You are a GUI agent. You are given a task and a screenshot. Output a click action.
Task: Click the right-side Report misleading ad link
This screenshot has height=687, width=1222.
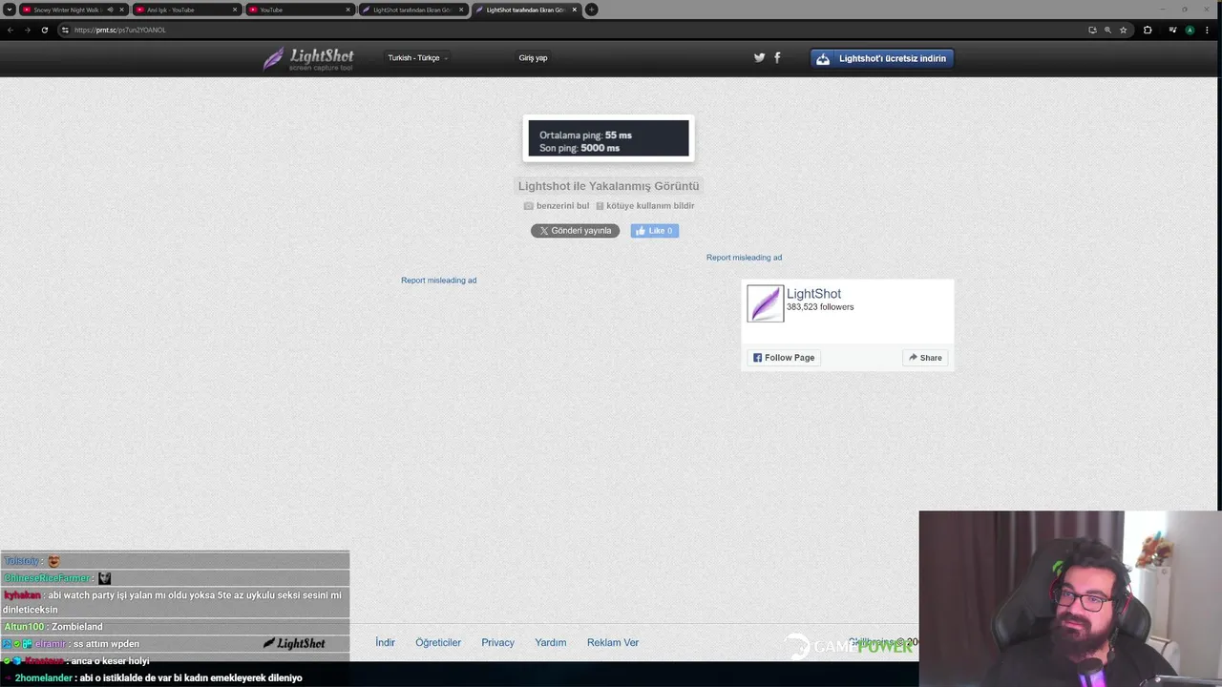744,257
